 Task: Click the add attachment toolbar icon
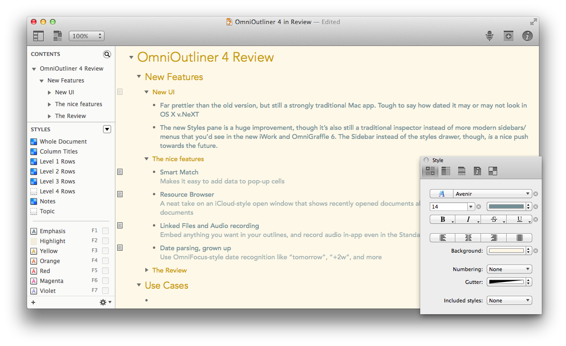(508, 36)
